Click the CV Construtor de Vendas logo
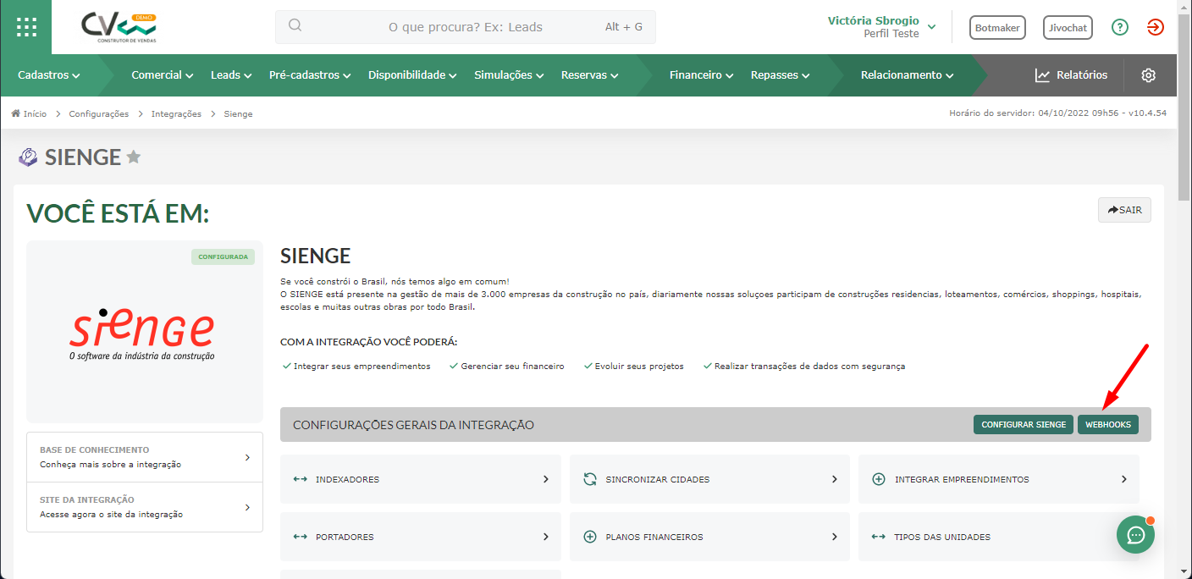 [119, 27]
